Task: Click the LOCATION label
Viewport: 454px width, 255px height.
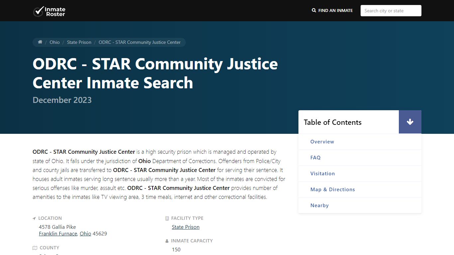Action: coord(50,218)
